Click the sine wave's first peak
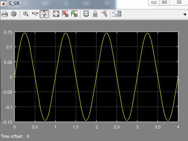 pos(25,33)
